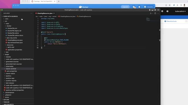Open Dockerfile.jvm in explorer
This screenshot has height=105, width=188.
click(x=12, y=28)
